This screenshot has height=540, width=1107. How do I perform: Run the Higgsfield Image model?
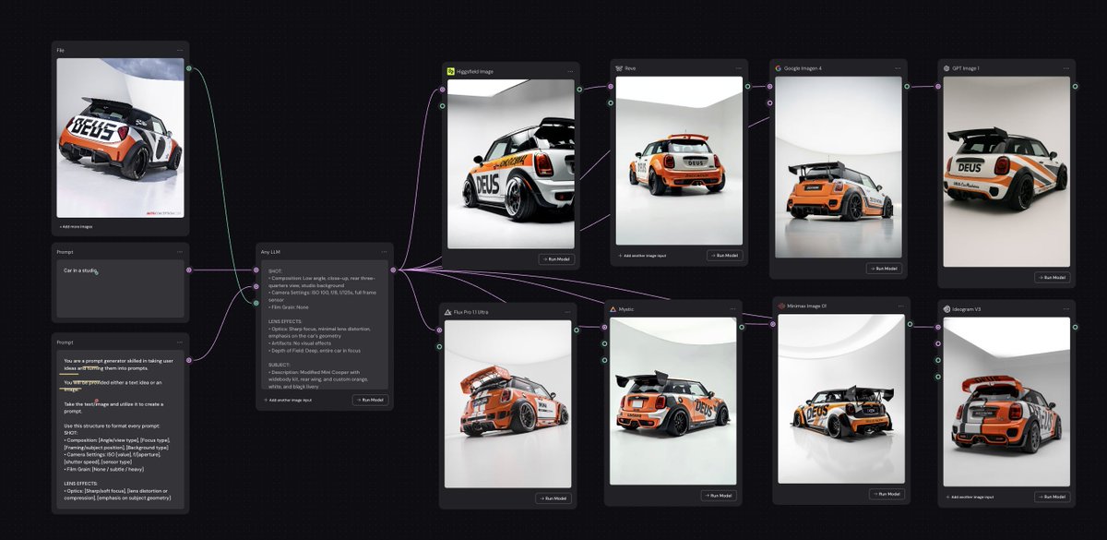tap(557, 259)
